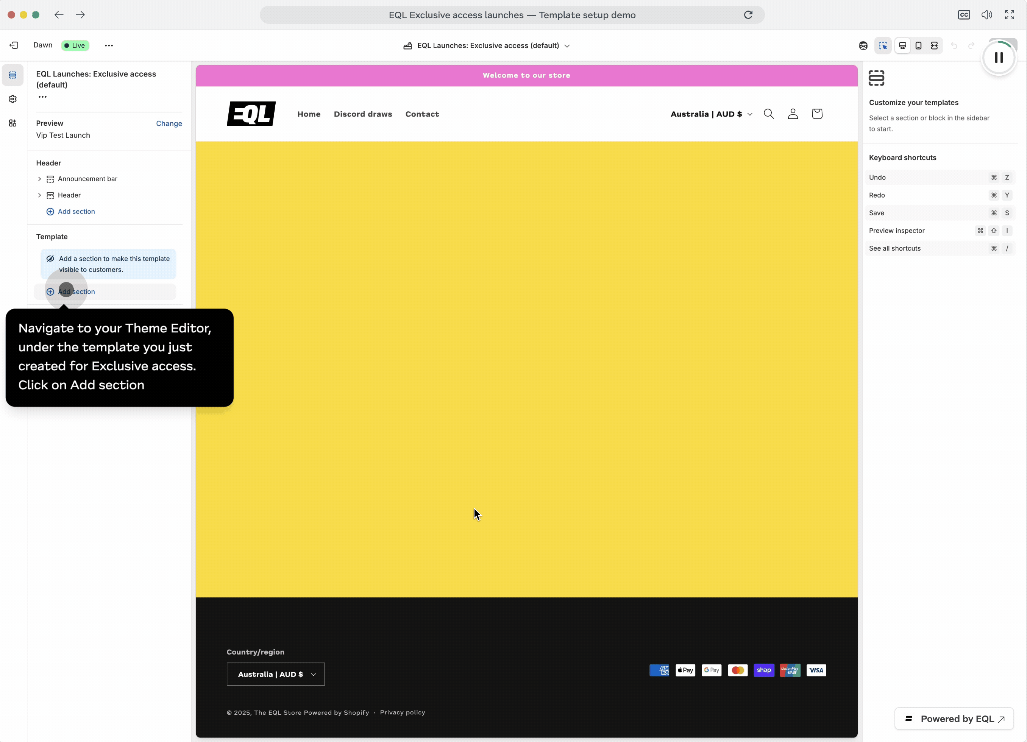Open header Australia | AUD $ country selector

coord(712,114)
